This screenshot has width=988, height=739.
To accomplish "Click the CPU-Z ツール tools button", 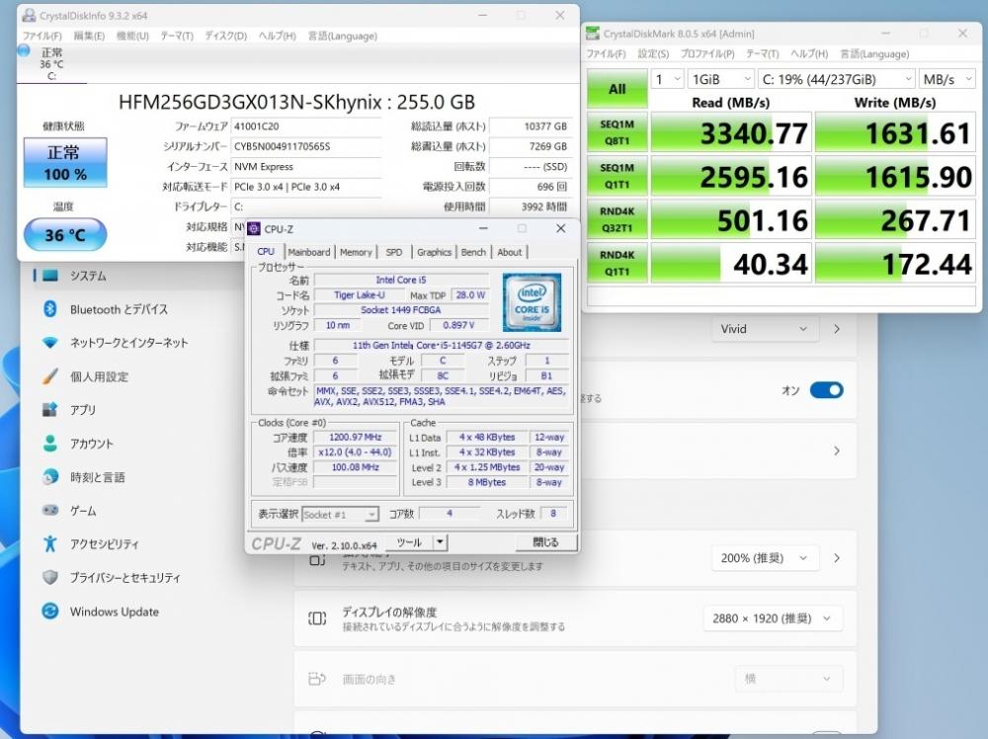I will [409, 541].
